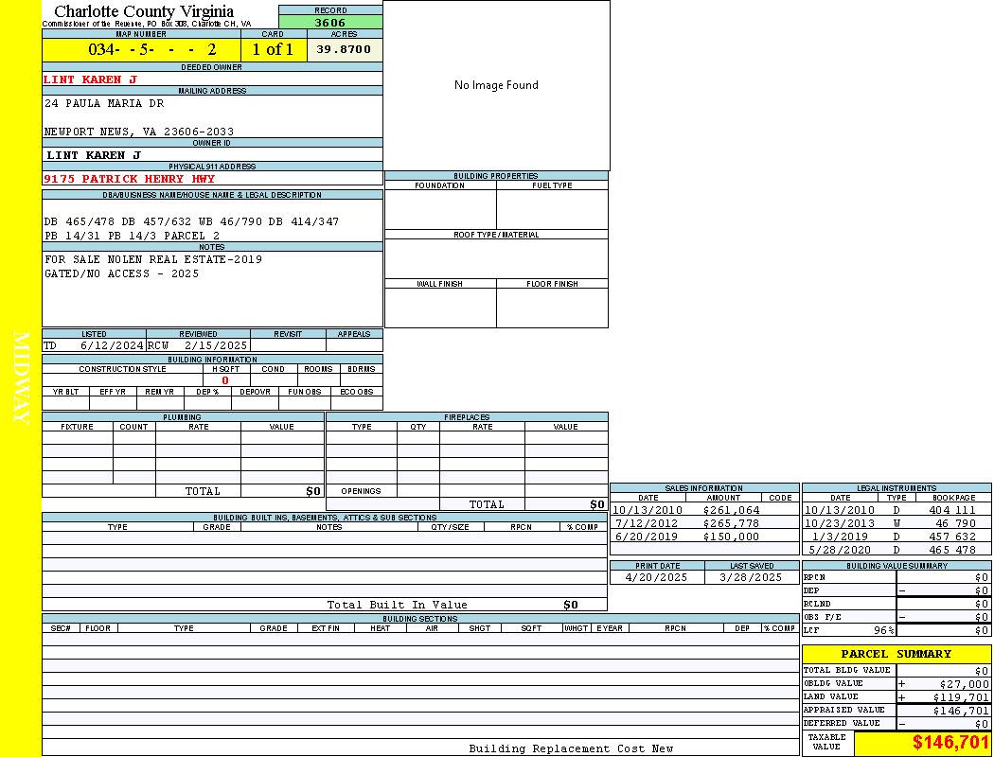The height and width of the screenshot is (757, 994).
Task: Click the vertical MIDWAY label on sidebar
Action: click(x=21, y=378)
